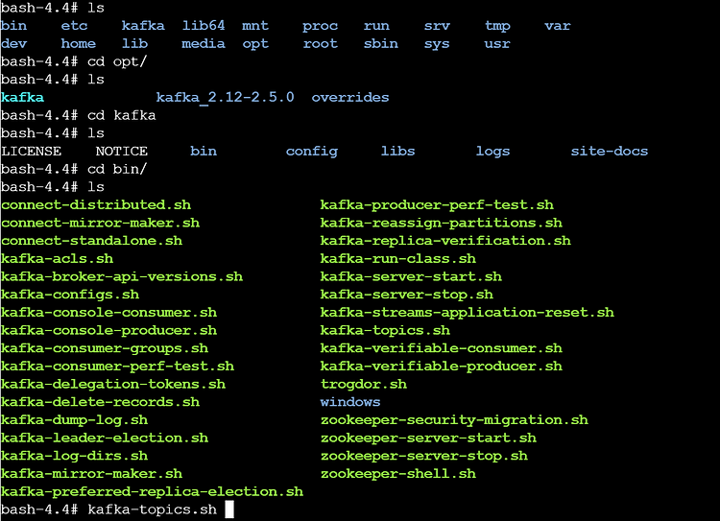This screenshot has height=521, width=720.
Task: Click the proc directory name
Action: tap(320, 26)
